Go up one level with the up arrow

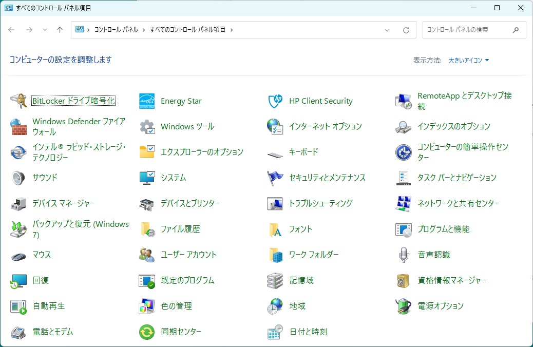[60, 30]
